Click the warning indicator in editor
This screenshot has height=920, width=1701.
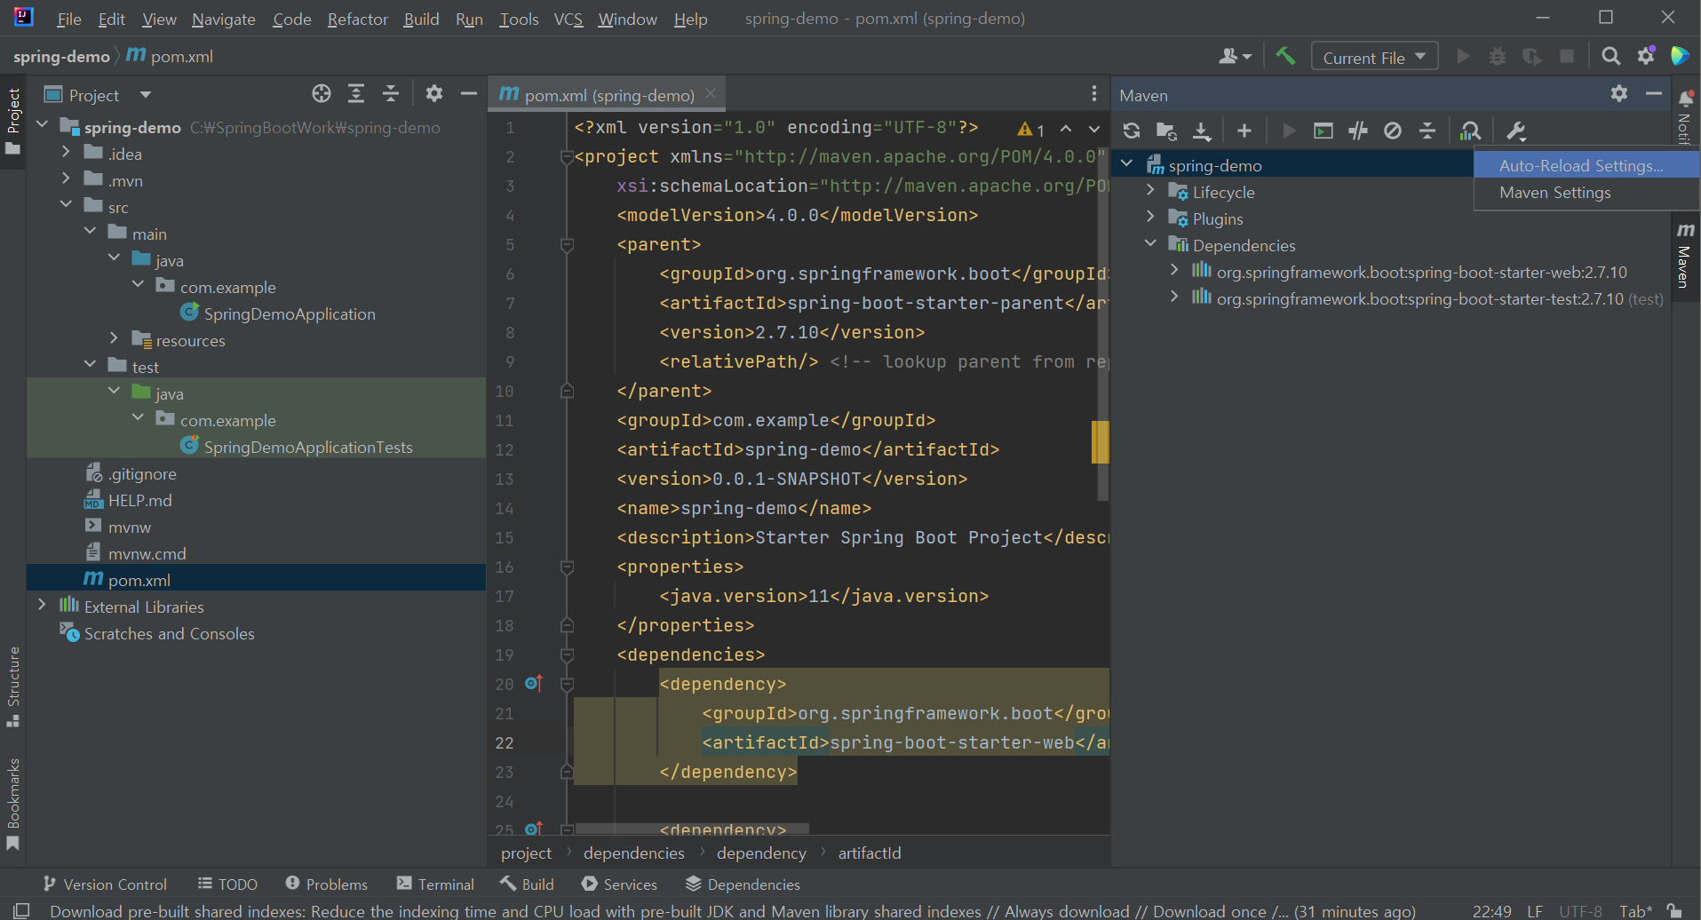(x=1031, y=130)
